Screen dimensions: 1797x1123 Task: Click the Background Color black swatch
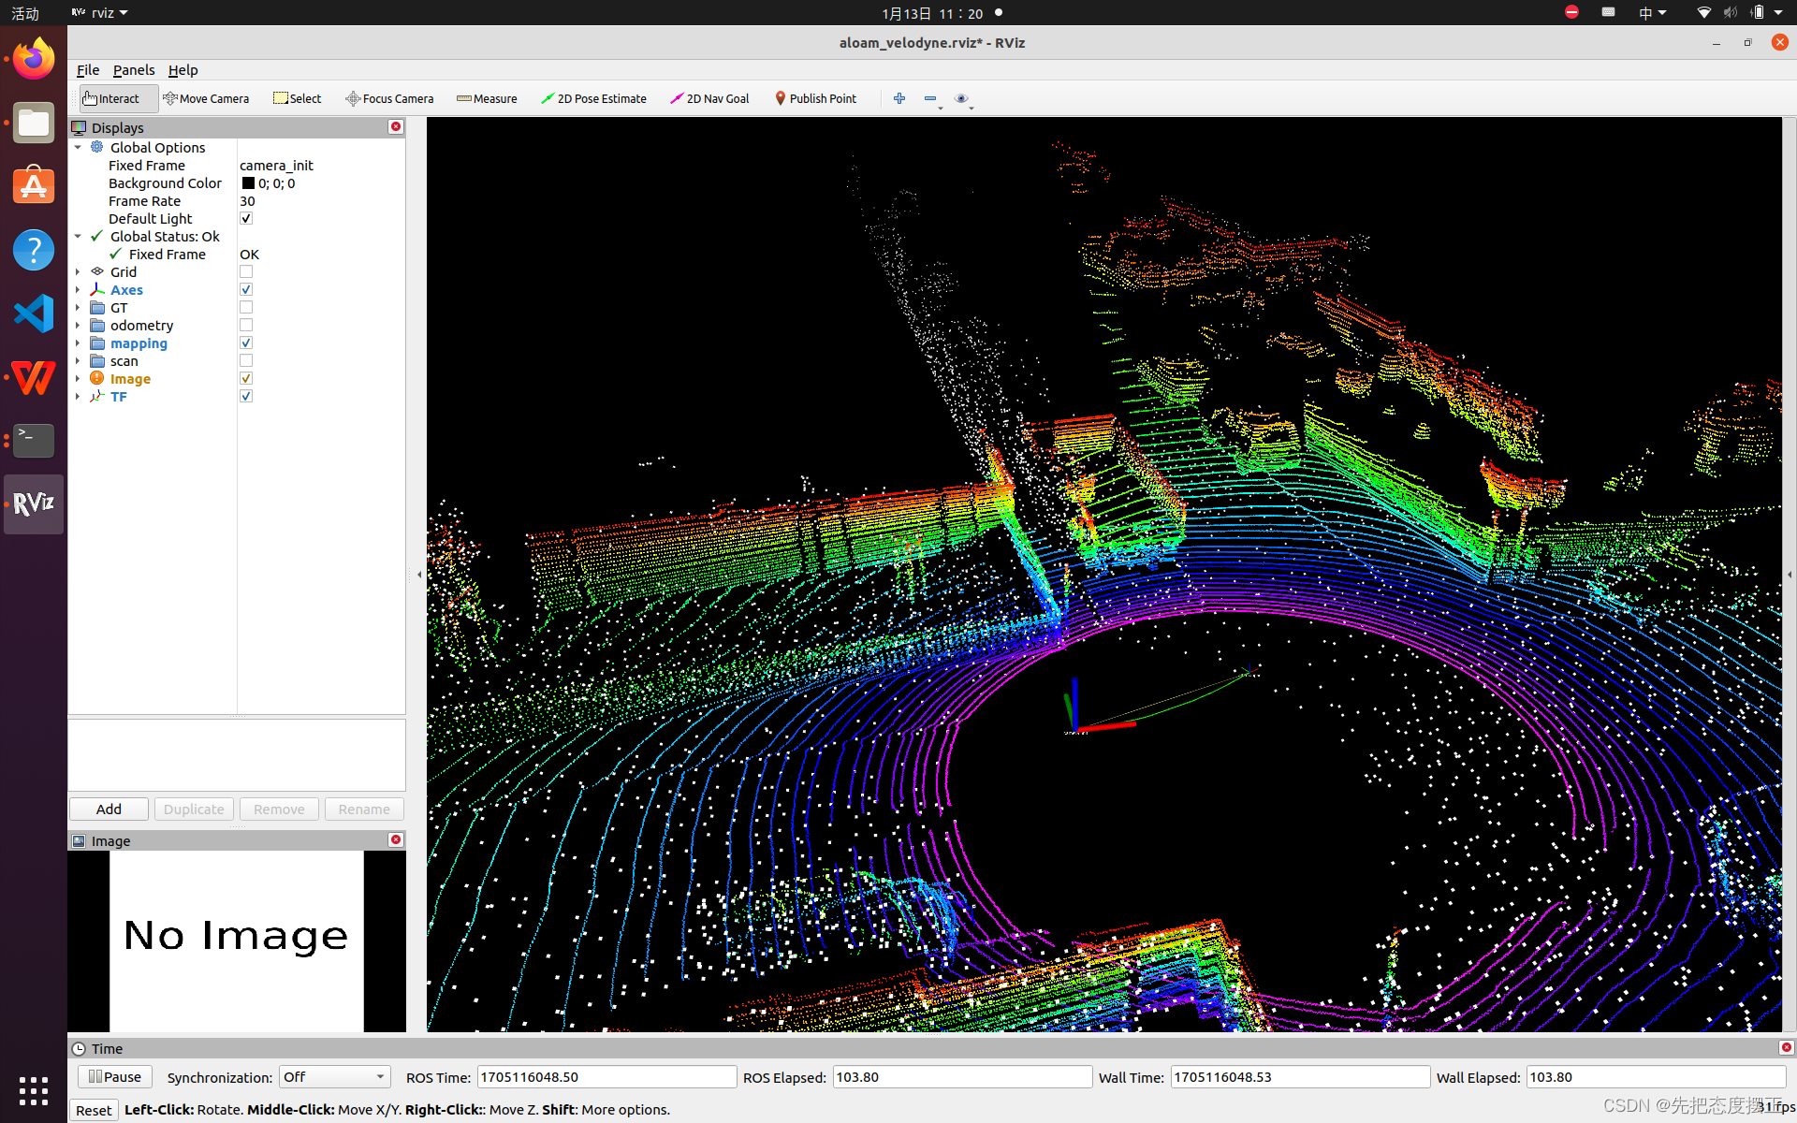248,183
